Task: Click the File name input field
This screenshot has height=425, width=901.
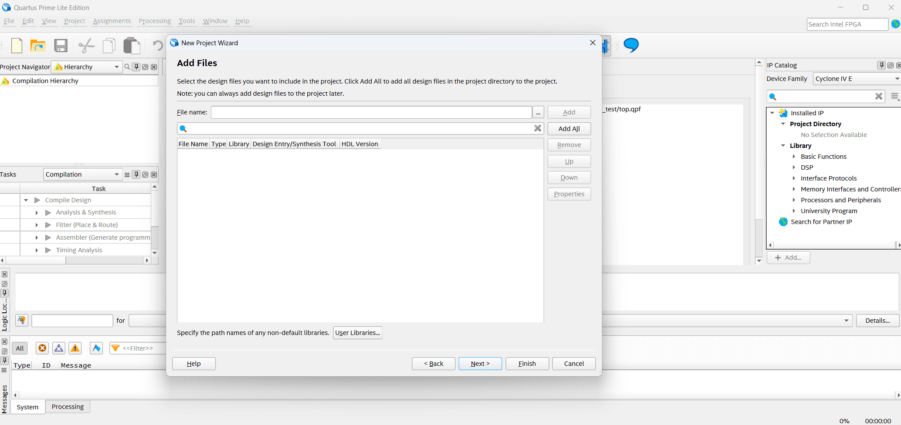Action: 371,112
